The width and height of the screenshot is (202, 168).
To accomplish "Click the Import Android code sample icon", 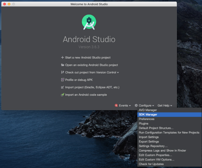I will 62,95.
